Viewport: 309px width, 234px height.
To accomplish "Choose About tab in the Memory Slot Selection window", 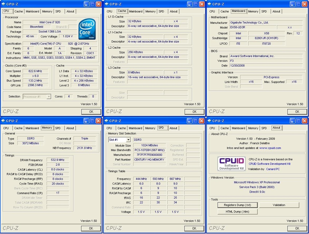I will (173, 128).
